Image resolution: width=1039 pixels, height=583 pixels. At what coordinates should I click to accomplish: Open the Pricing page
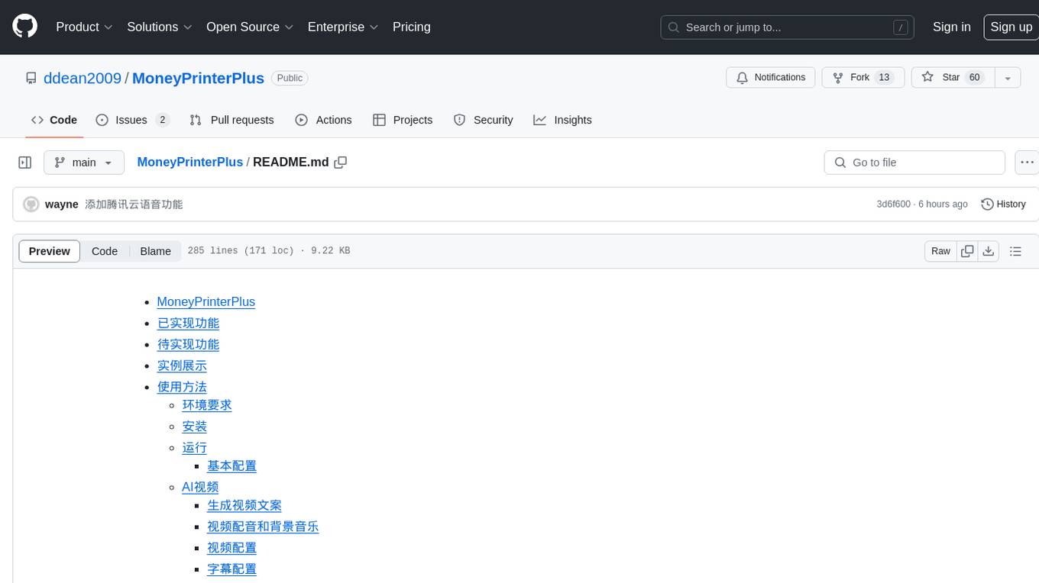point(412,27)
